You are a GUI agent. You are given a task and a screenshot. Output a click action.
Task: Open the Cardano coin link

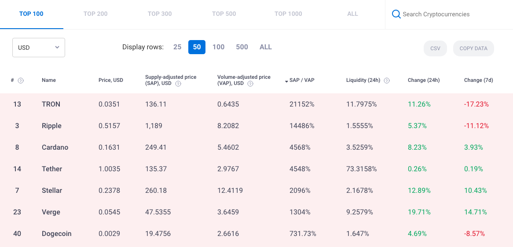(x=55, y=147)
